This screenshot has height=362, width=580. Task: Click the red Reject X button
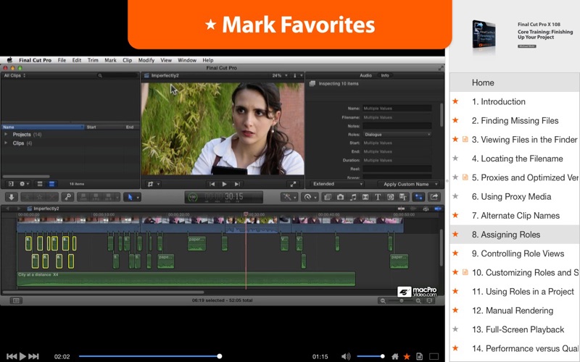point(52,197)
